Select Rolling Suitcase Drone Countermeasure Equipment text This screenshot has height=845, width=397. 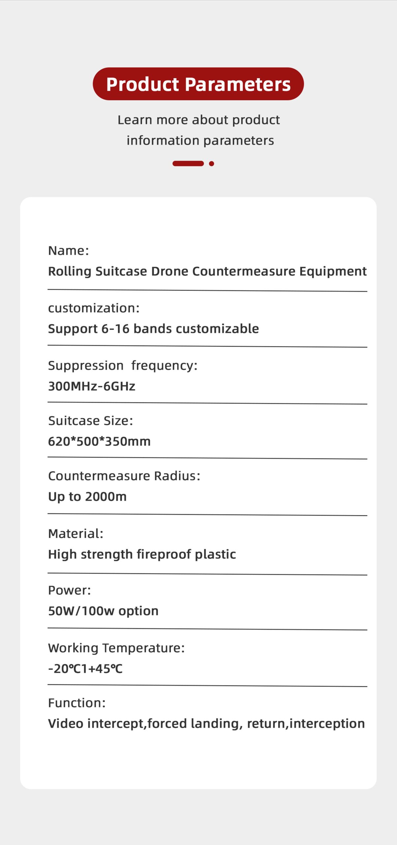pos(207,271)
